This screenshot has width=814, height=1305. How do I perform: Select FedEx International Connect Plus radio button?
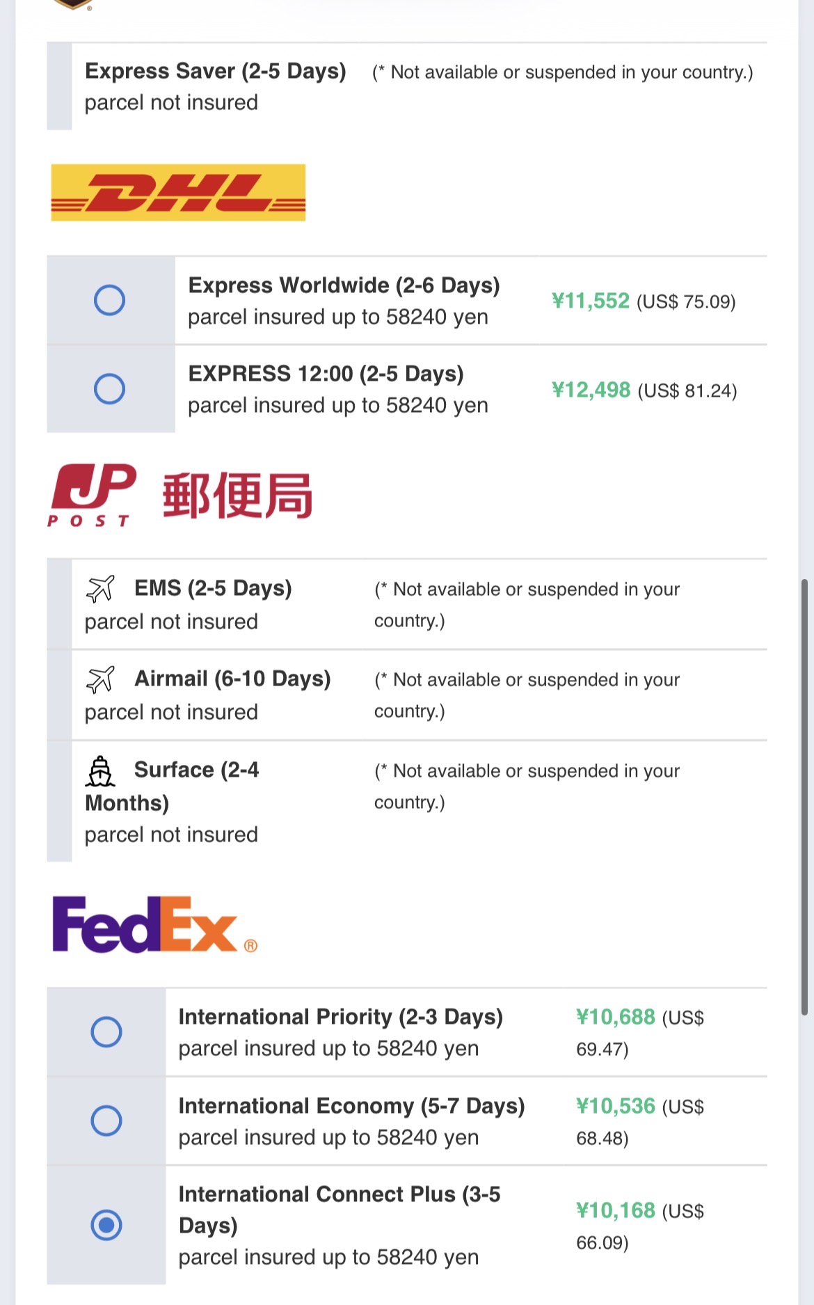[106, 1225]
